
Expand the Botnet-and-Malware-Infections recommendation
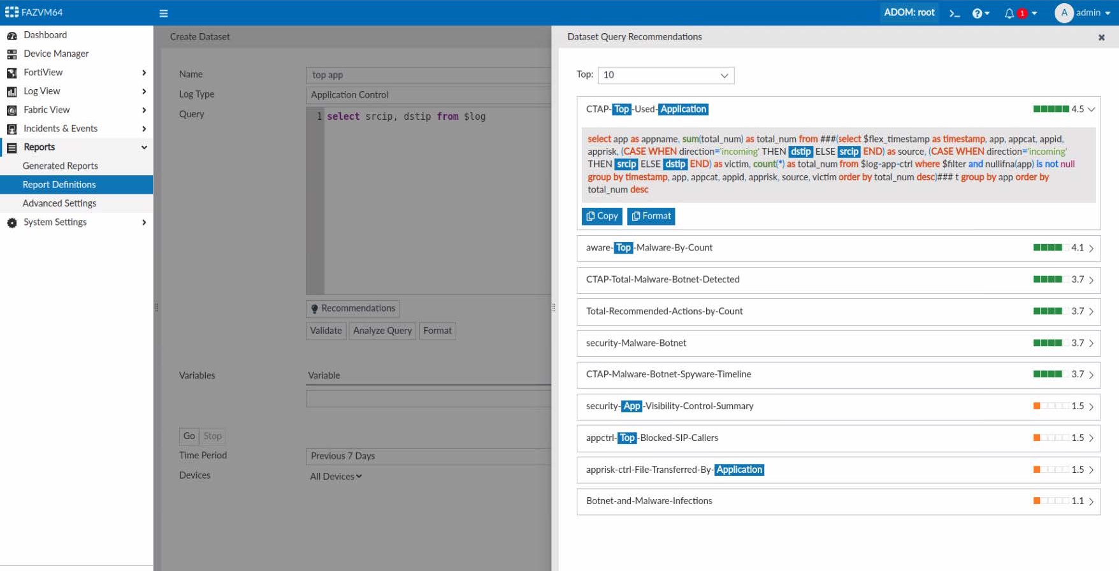click(1091, 502)
